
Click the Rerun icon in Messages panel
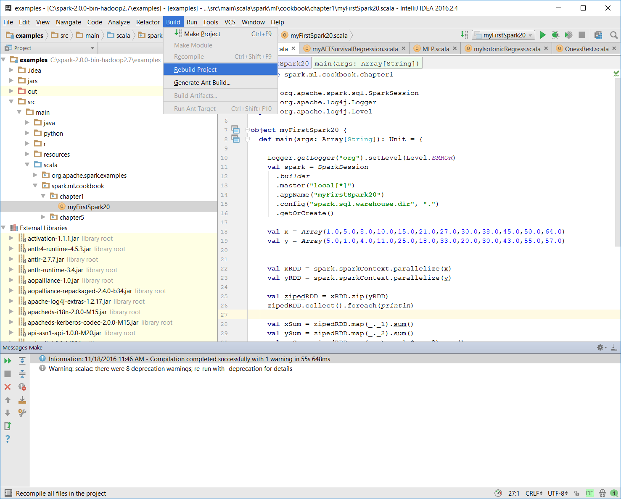(8, 361)
